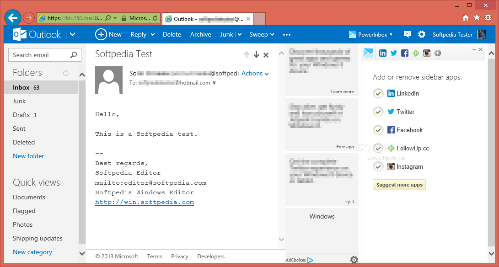Screen dimensions: 499x267
Task: Click Suggest more apps button
Action: click(399, 185)
